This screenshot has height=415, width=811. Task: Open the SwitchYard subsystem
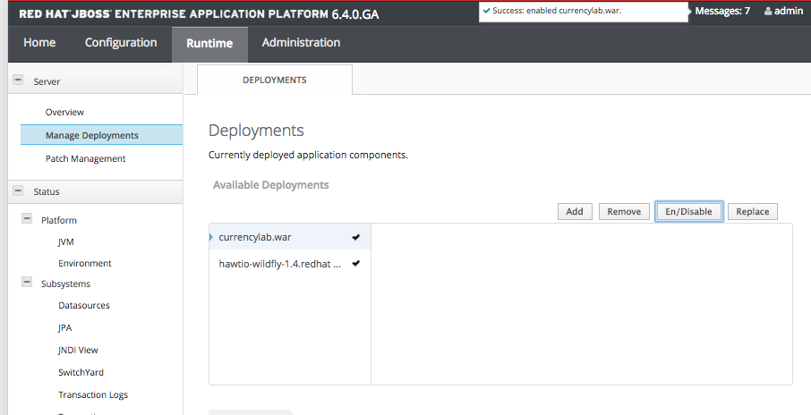pyautogui.click(x=81, y=372)
